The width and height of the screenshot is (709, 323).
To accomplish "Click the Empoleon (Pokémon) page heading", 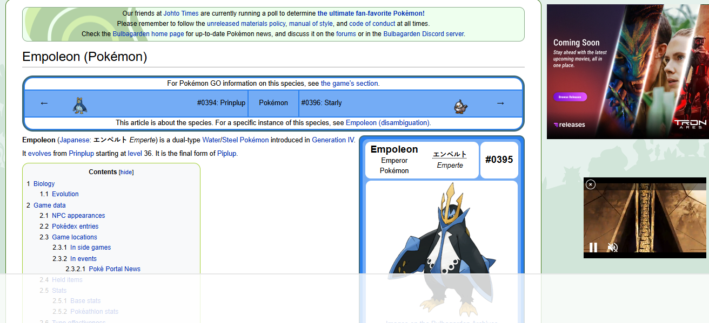I will pos(84,57).
